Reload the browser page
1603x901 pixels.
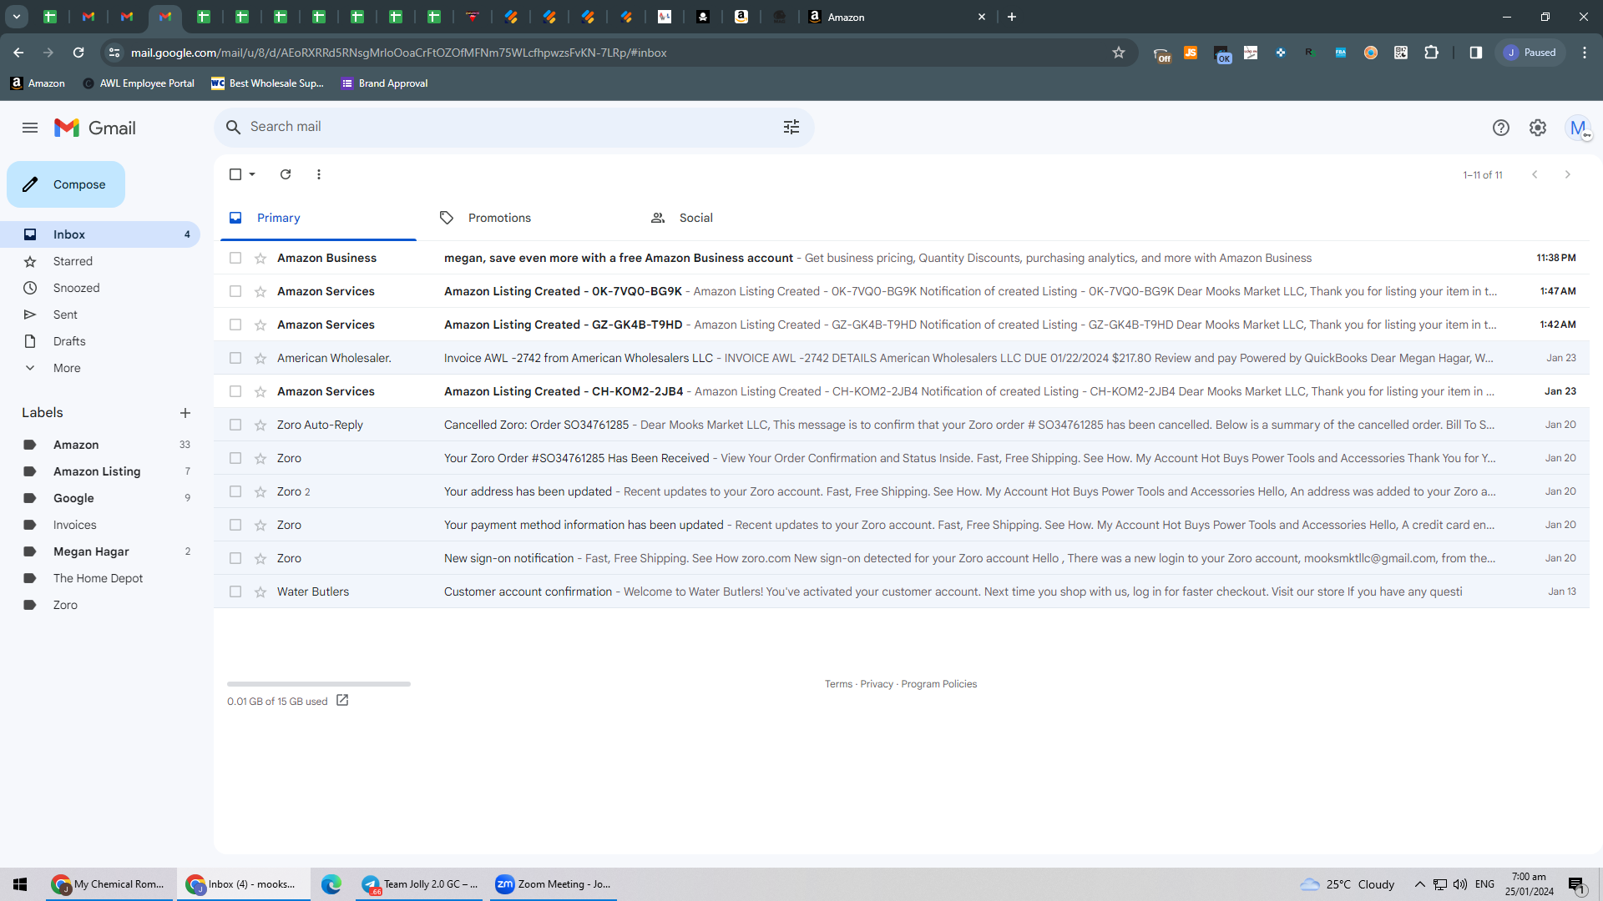coord(78,53)
